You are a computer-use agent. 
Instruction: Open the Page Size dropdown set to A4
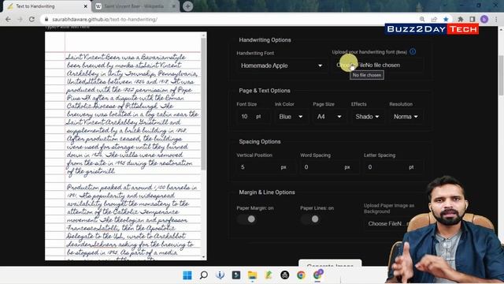329,117
